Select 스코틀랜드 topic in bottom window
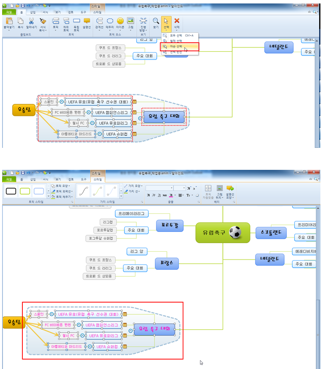Screen dimensions: 323x369 271,233
